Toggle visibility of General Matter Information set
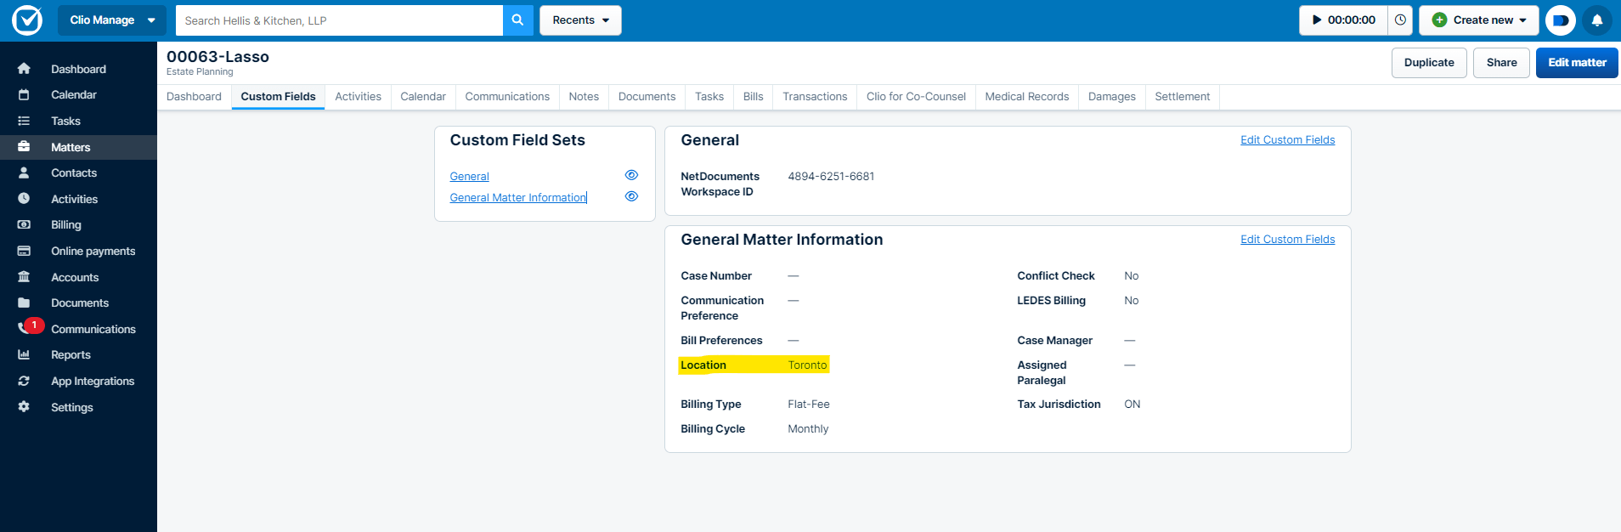1621x532 pixels. tap(631, 196)
